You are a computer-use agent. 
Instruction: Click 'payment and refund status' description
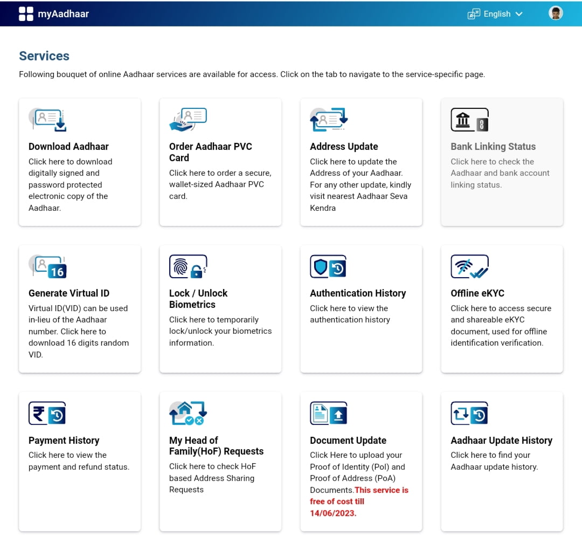79,461
